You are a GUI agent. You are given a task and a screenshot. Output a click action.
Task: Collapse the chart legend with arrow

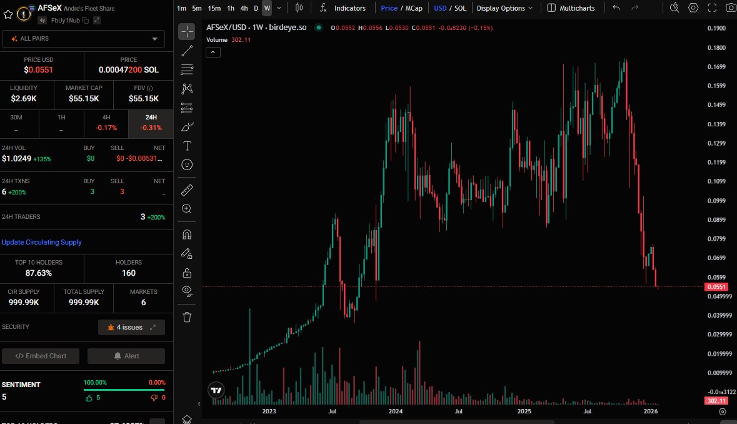pyautogui.click(x=213, y=52)
